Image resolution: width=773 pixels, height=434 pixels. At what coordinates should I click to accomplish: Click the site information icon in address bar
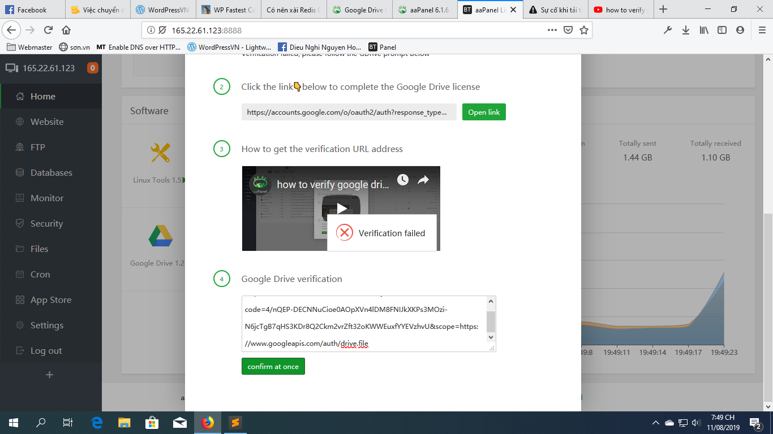coord(151,30)
